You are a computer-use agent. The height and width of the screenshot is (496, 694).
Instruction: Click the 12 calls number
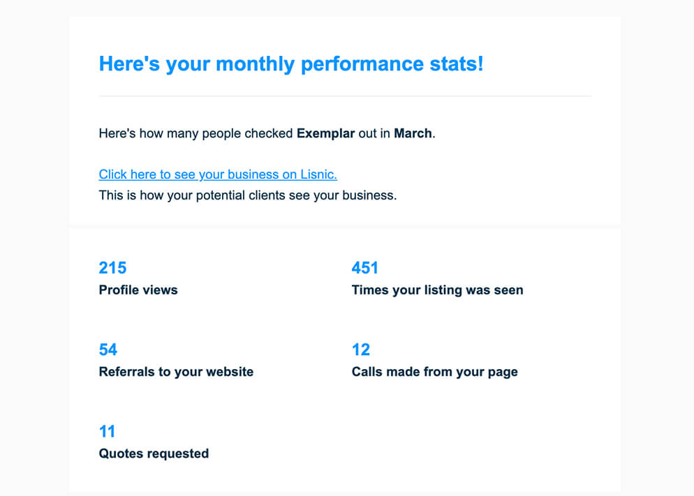(361, 350)
